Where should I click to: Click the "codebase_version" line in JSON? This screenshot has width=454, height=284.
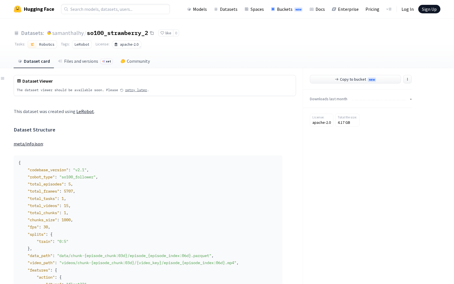click(x=58, y=170)
